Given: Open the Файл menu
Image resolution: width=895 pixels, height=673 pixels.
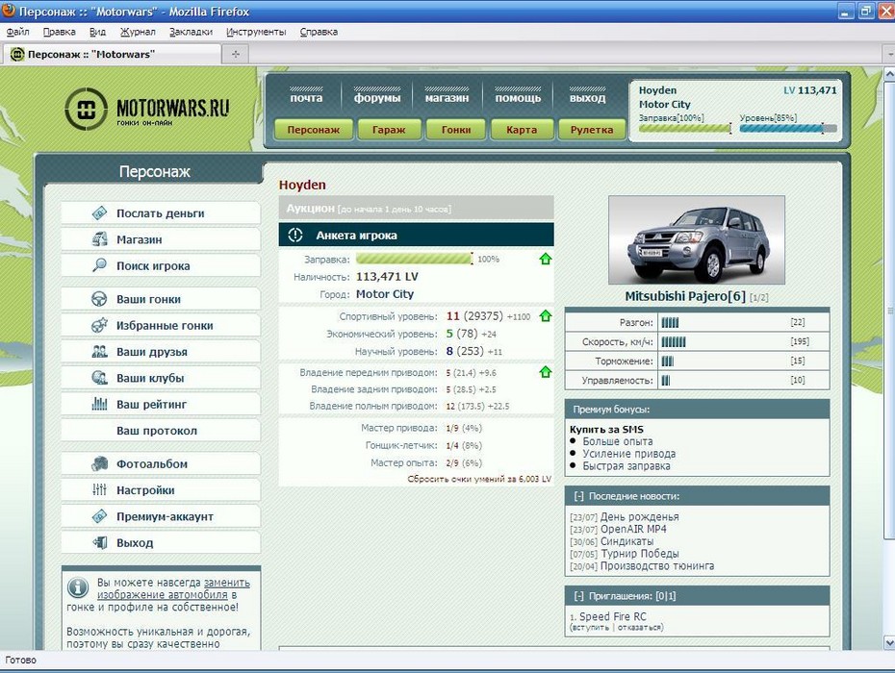Looking at the screenshot, I should 17,32.
